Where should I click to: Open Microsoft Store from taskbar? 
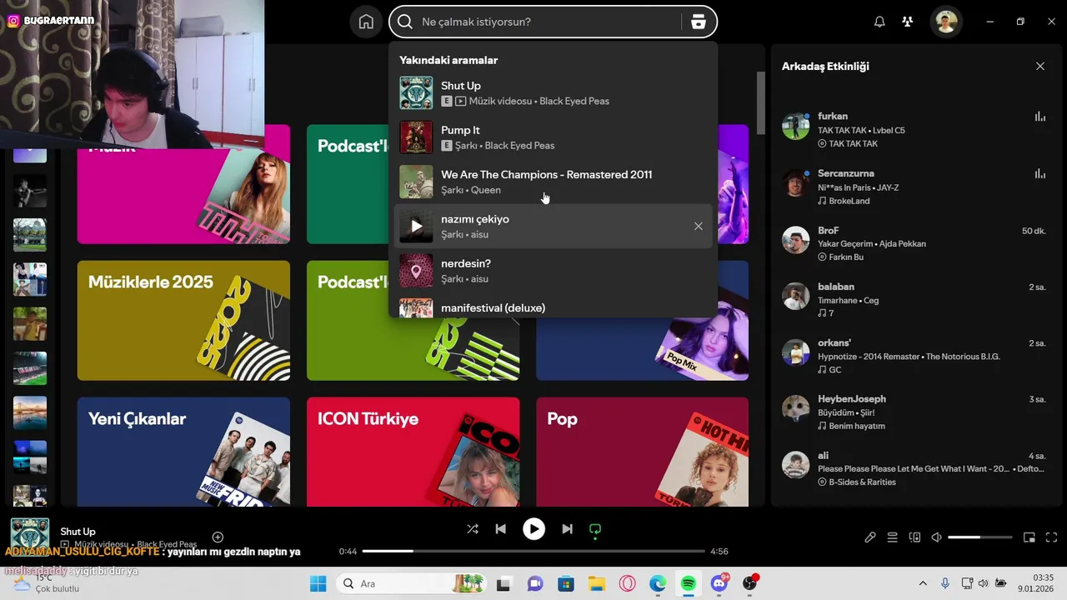566,583
